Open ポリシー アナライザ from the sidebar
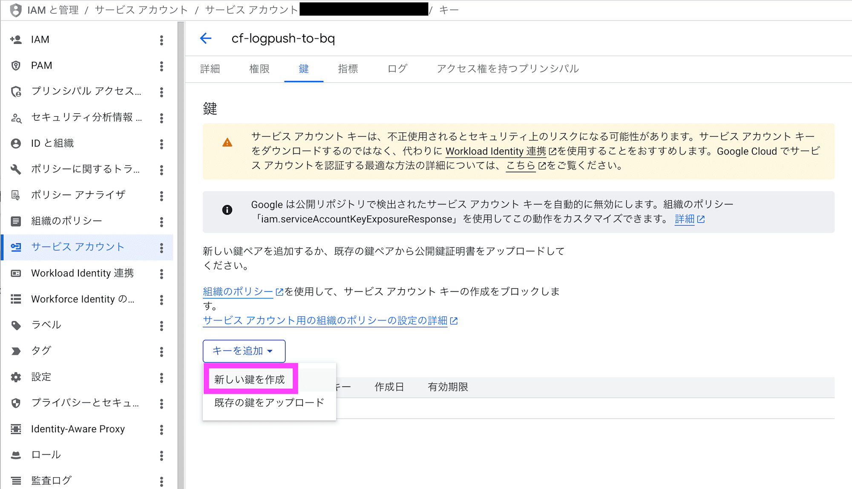This screenshot has width=852, height=489. [77, 195]
